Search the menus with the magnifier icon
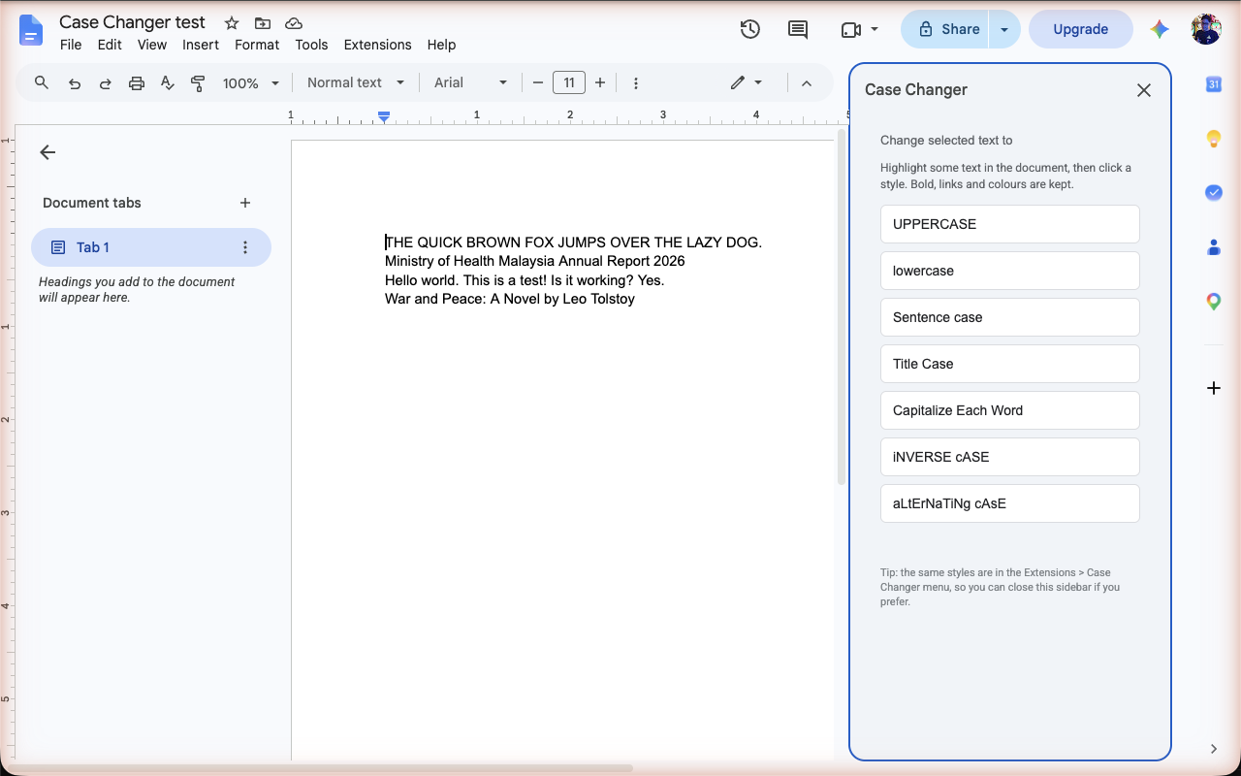Screen dimensions: 1241x776 42,82
